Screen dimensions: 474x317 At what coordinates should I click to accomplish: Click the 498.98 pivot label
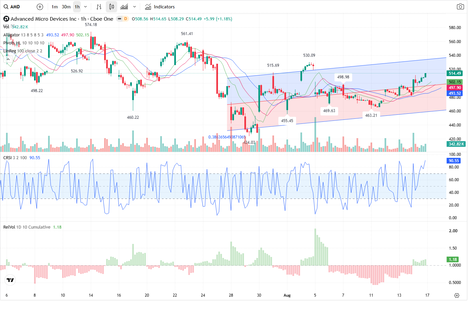343,77
